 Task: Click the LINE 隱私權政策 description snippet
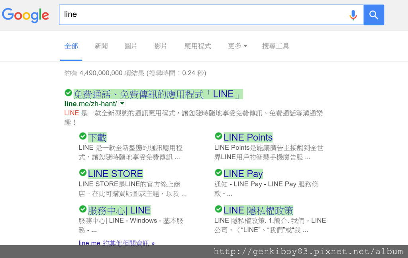pos(270,225)
